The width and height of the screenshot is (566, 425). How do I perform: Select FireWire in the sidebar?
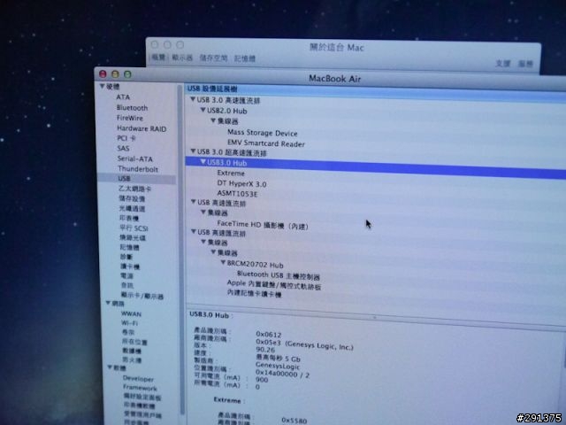pyautogui.click(x=130, y=118)
